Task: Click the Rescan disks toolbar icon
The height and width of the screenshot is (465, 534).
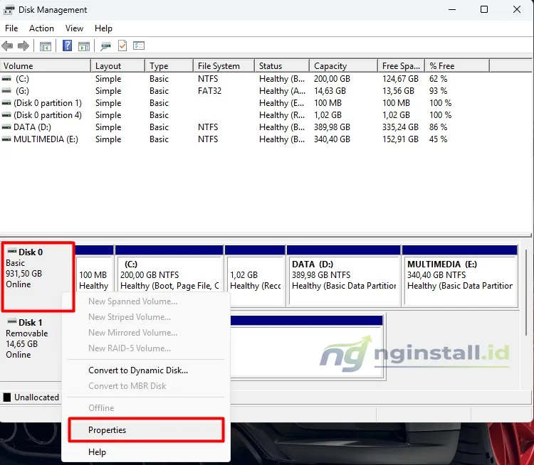Action: pyautogui.click(x=105, y=46)
